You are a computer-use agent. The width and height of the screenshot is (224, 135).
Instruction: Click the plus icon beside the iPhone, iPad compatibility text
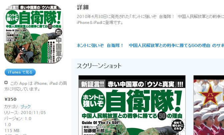click(6, 82)
